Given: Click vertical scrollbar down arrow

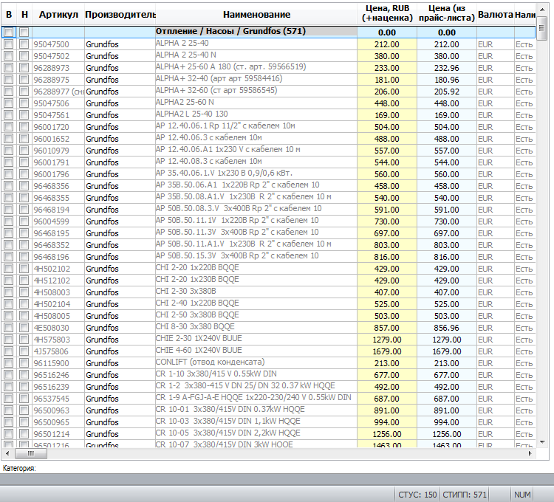Looking at the screenshot, I should point(542,442).
